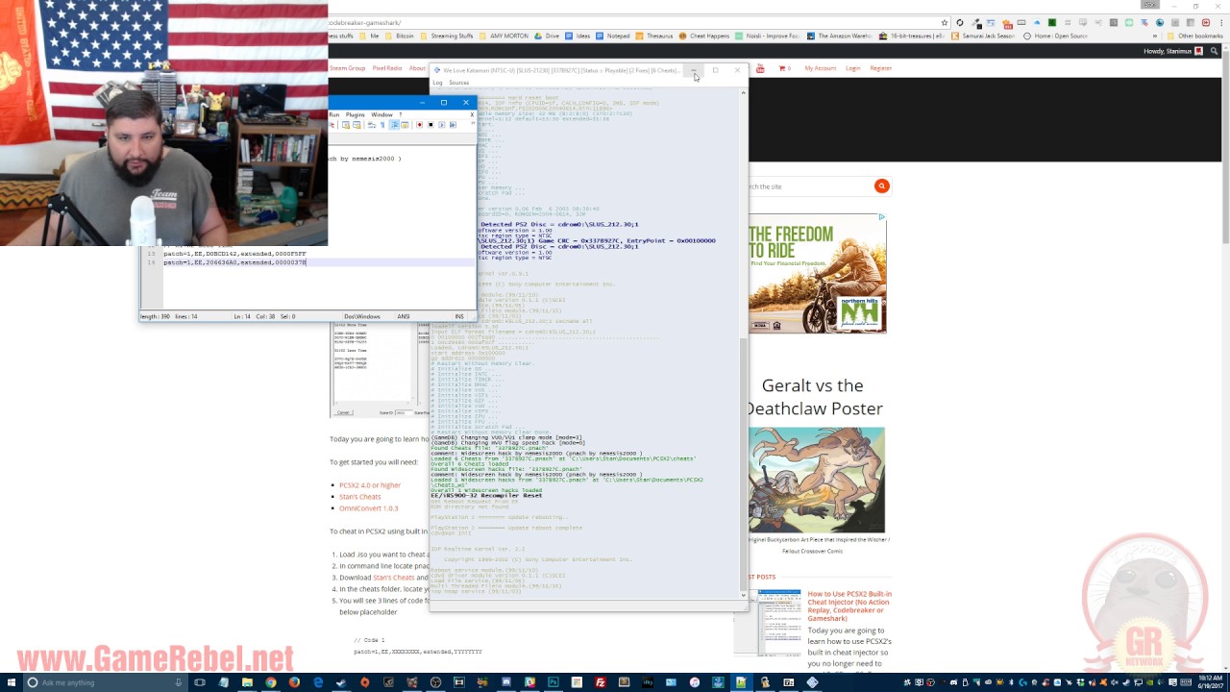Click the run macro multiple times icon
This screenshot has height=692, width=1230.
(x=453, y=125)
